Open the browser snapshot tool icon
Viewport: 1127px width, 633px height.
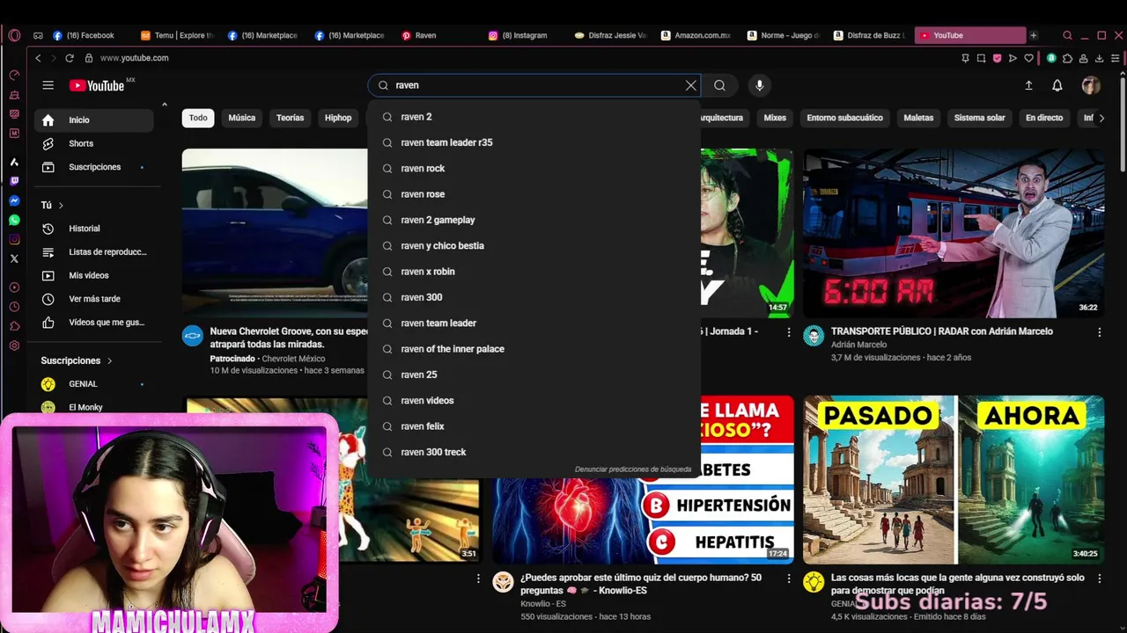coord(981,58)
